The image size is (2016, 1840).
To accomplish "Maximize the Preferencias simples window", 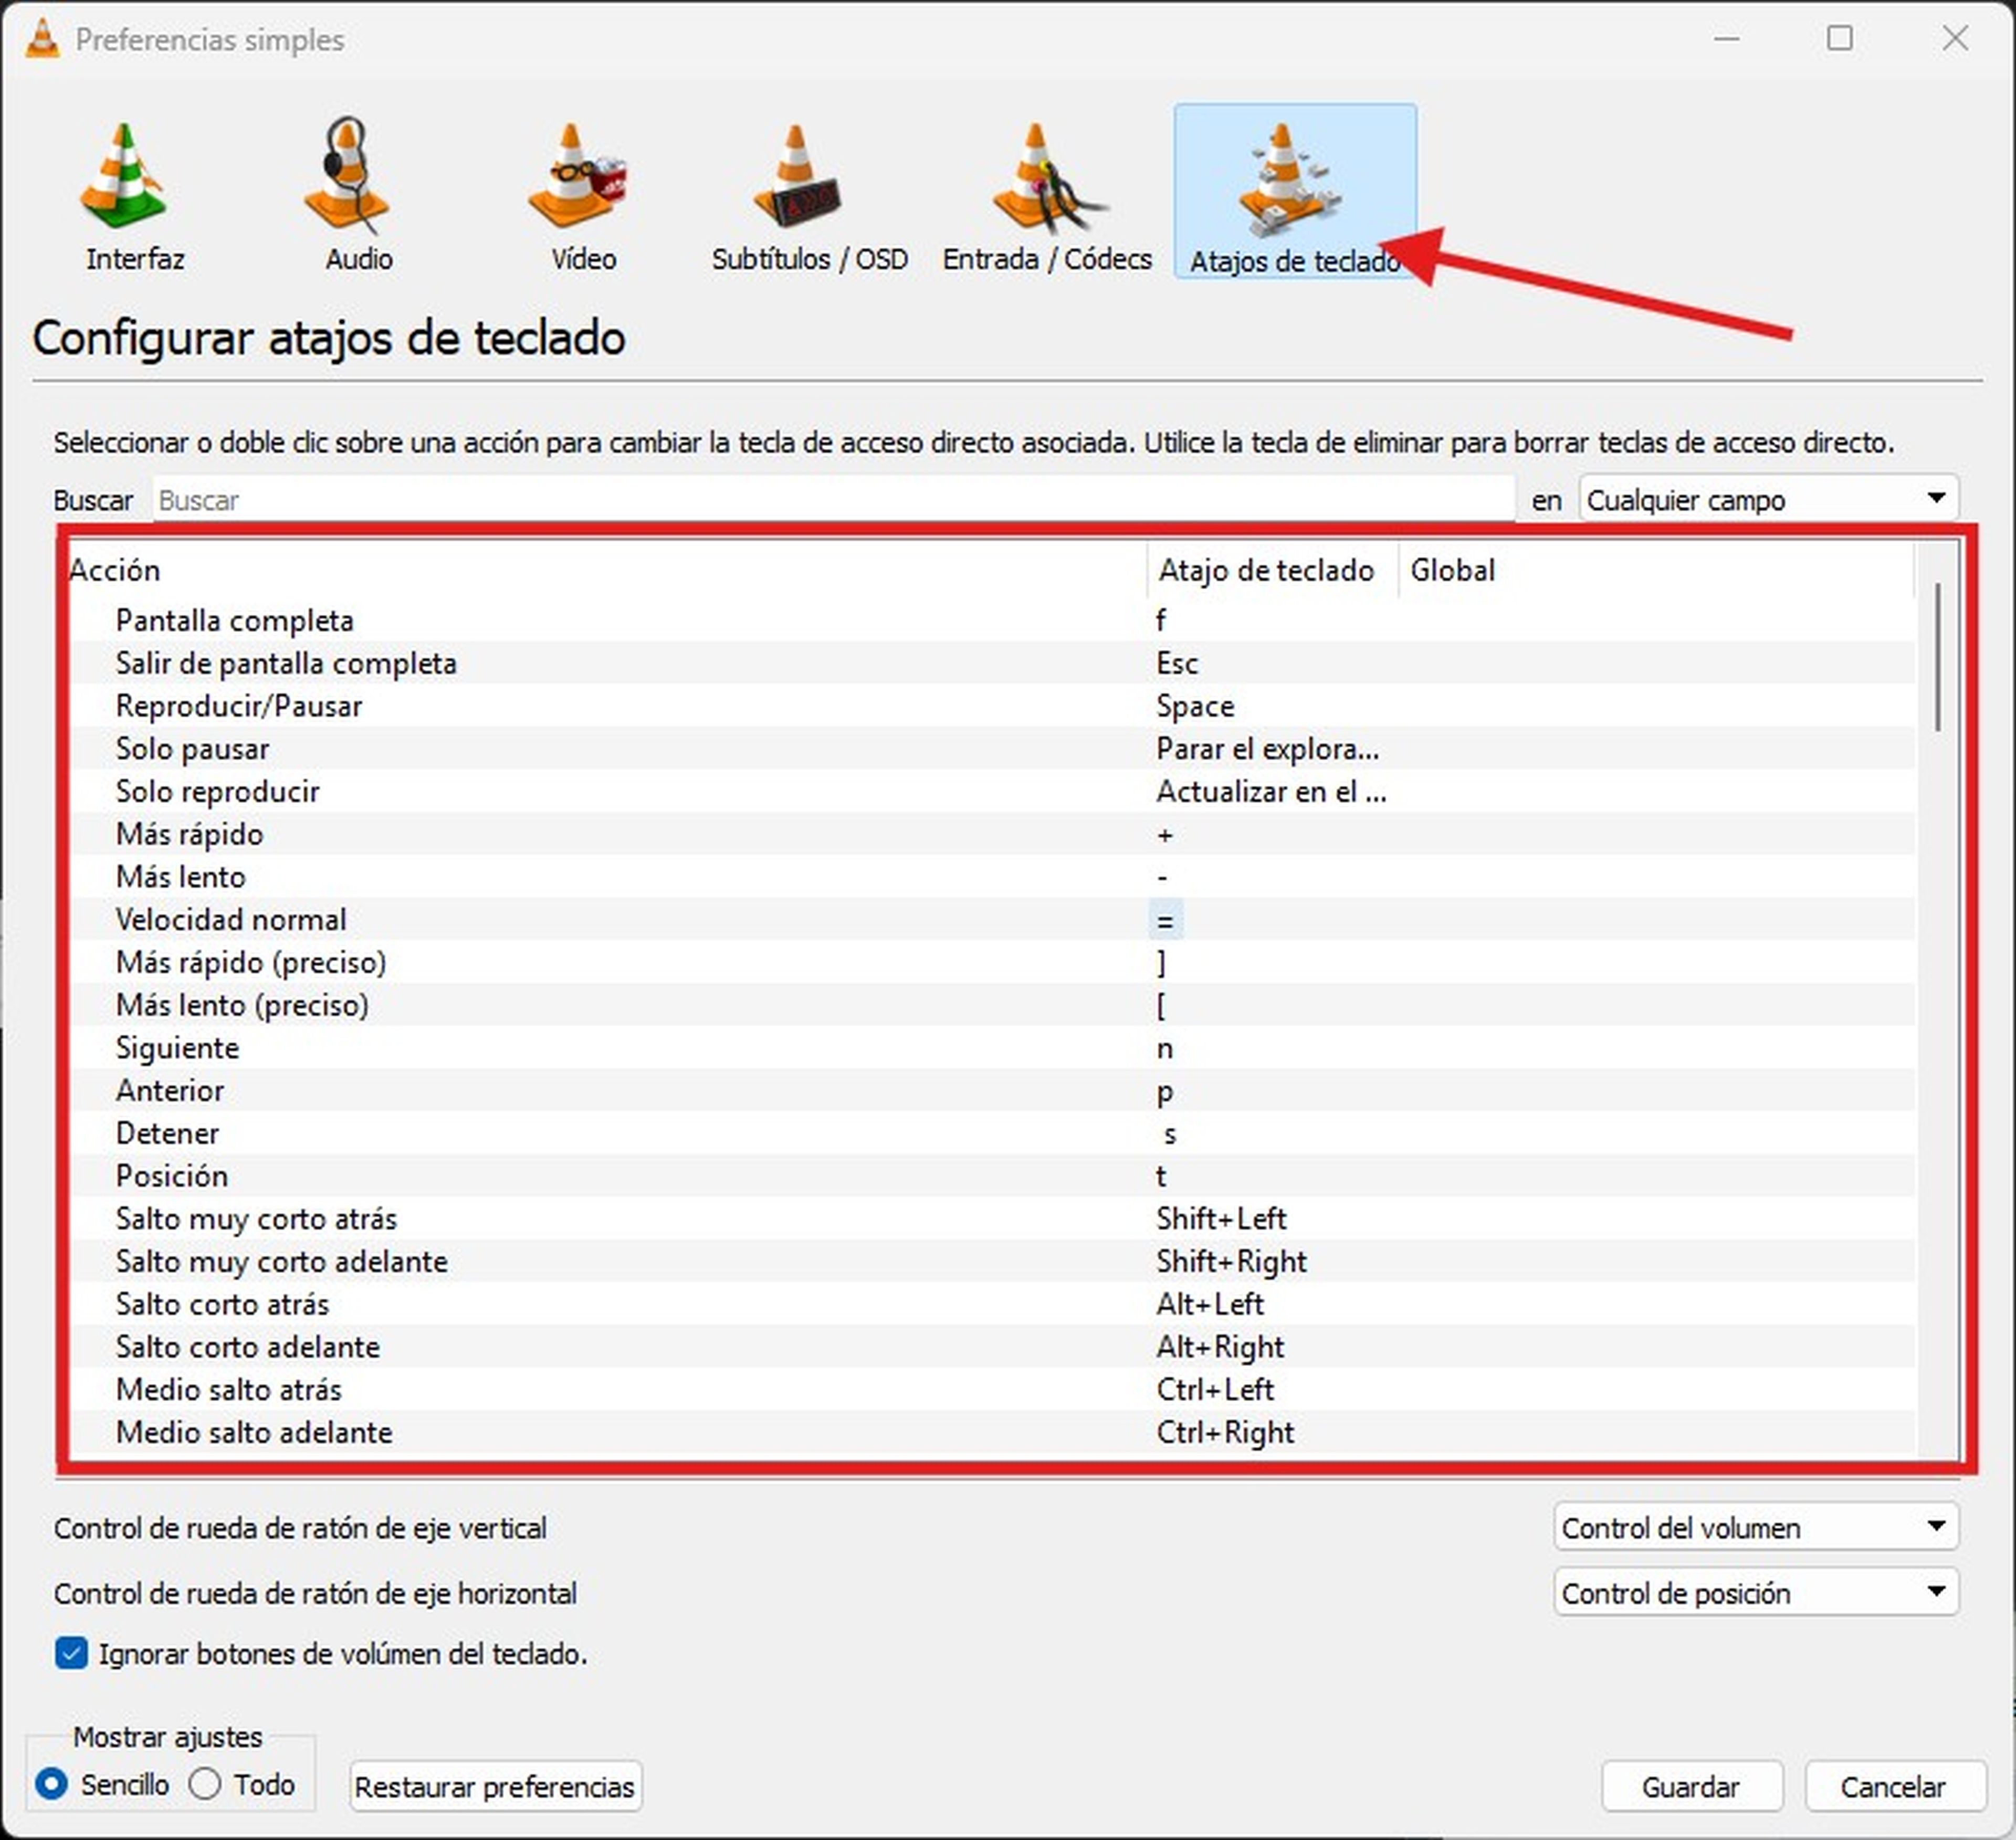I will (x=1840, y=38).
